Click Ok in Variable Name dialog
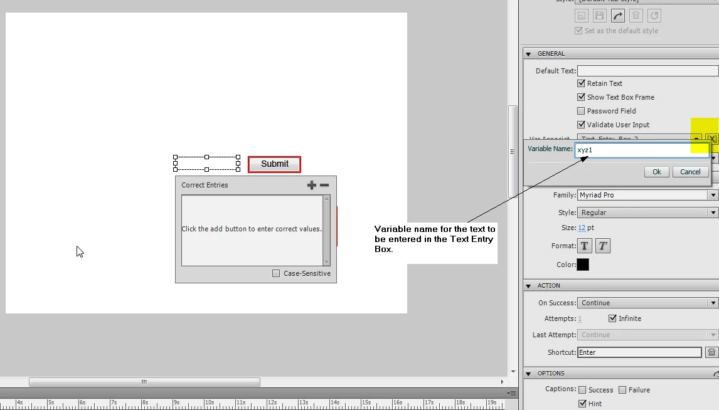This screenshot has height=410, width=719. pyautogui.click(x=657, y=172)
